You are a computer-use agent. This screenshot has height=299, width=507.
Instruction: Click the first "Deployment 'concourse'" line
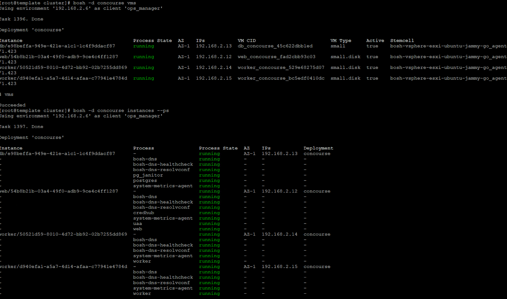pos(32,30)
